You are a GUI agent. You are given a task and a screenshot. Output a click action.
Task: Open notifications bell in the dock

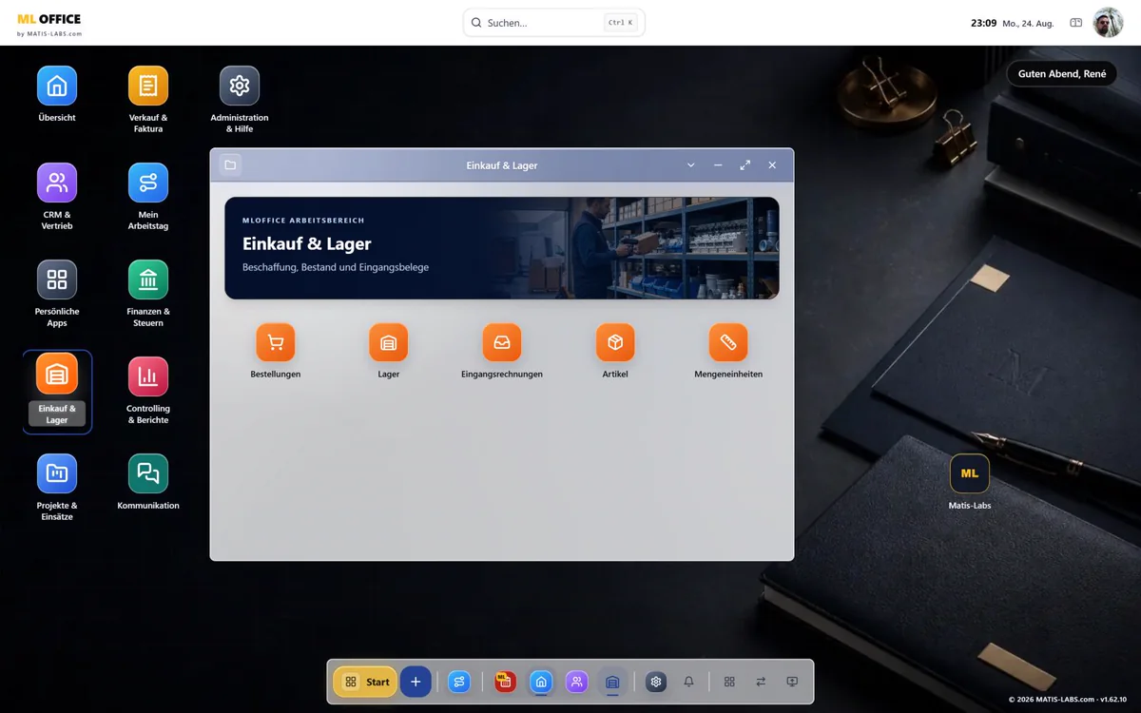689,682
